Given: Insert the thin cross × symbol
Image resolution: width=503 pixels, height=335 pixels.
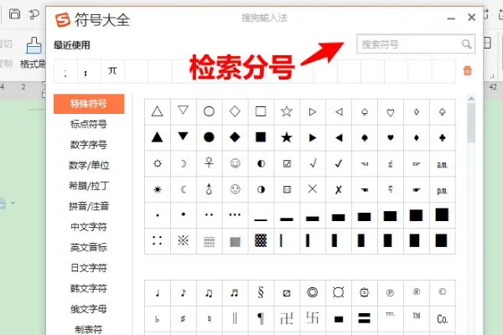Looking at the screenshot, I should [x=313, y=189].
